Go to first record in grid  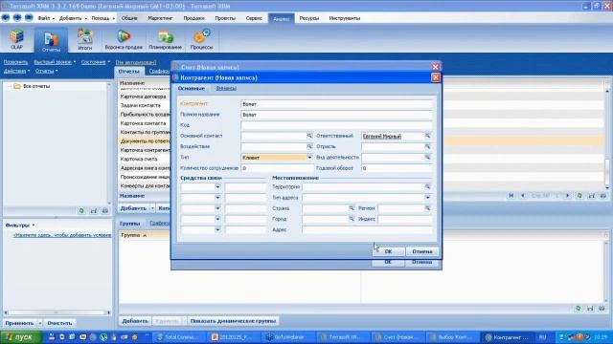click(x=511, y=195)
